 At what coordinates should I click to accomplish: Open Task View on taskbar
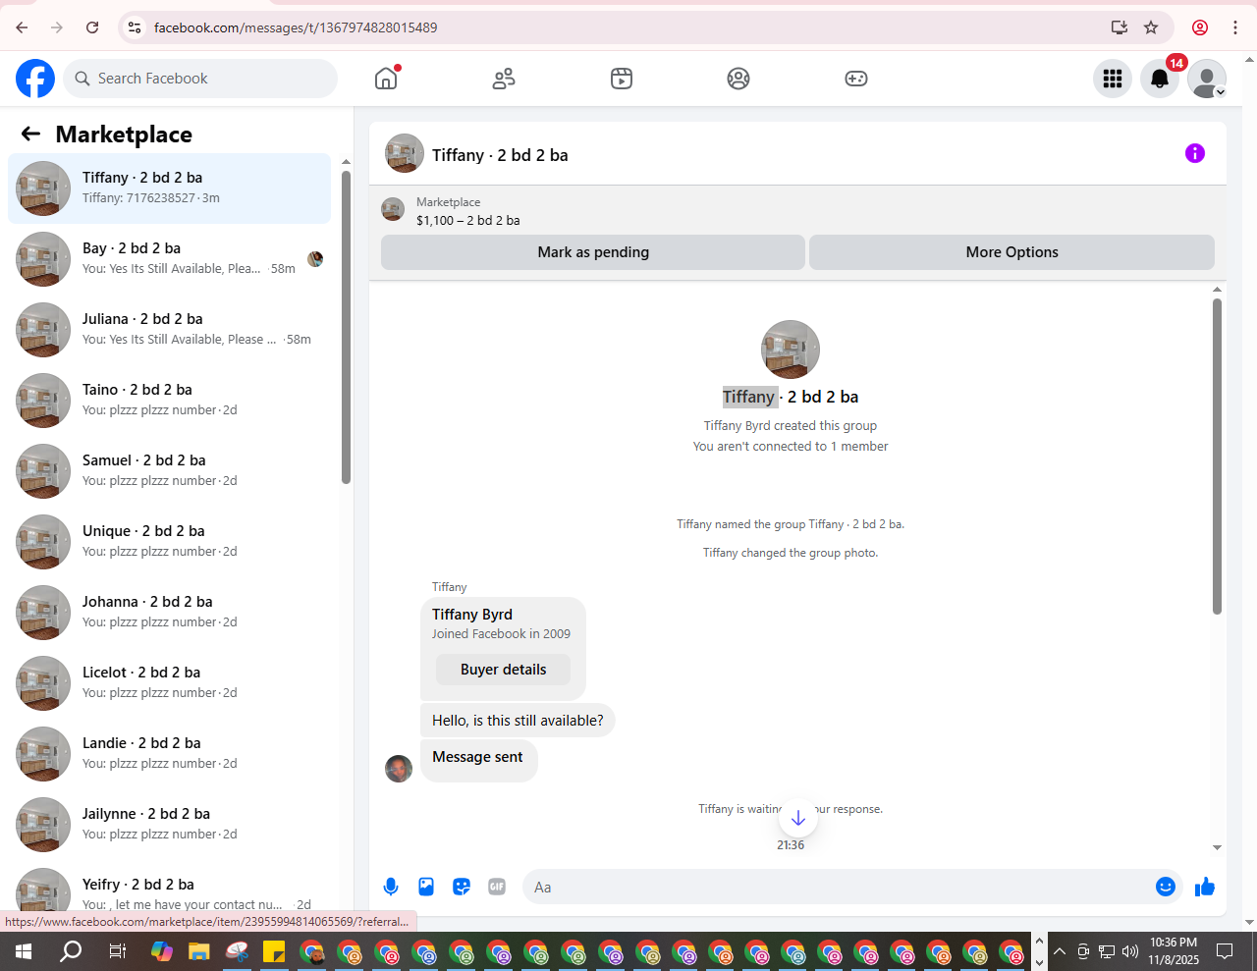click(x=117, y=951)
